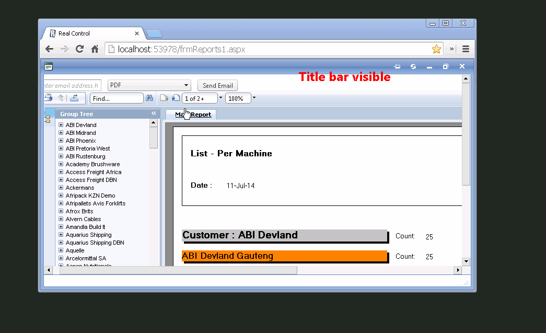Select Aquarius Shipping in the tree
The width and height of the screenshot is (546, 333).
click(x=88, y=235)
